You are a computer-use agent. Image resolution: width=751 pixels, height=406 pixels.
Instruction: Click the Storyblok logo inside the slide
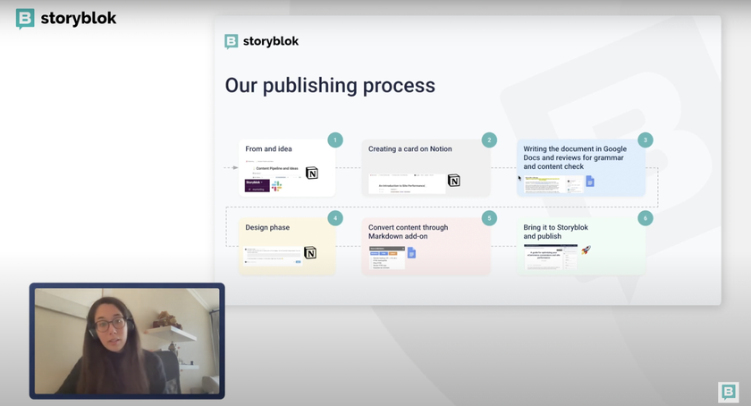pos(261,42)
